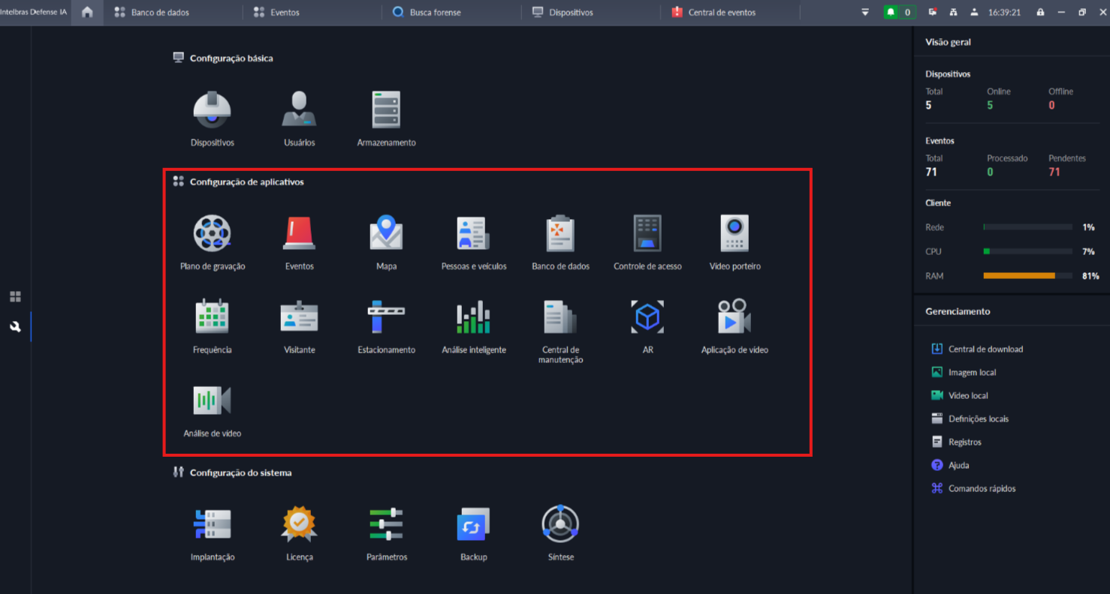Click the Mapa application icon

point(386,234)
